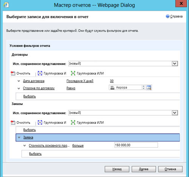
Task: Expand the chevron beside Сторона по договору
Action: point(19,88)
